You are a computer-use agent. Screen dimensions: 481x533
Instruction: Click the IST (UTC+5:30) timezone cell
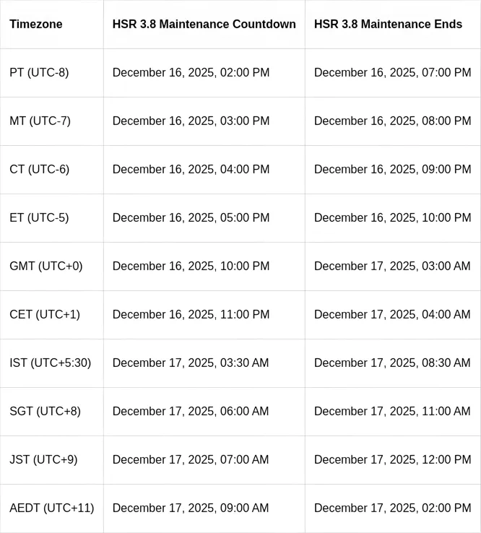coord(51,363)
